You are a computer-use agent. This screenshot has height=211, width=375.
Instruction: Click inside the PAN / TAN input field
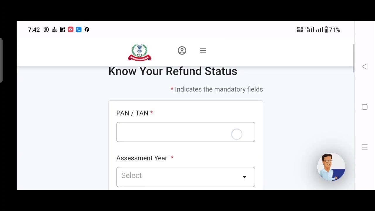pos(173,132)
